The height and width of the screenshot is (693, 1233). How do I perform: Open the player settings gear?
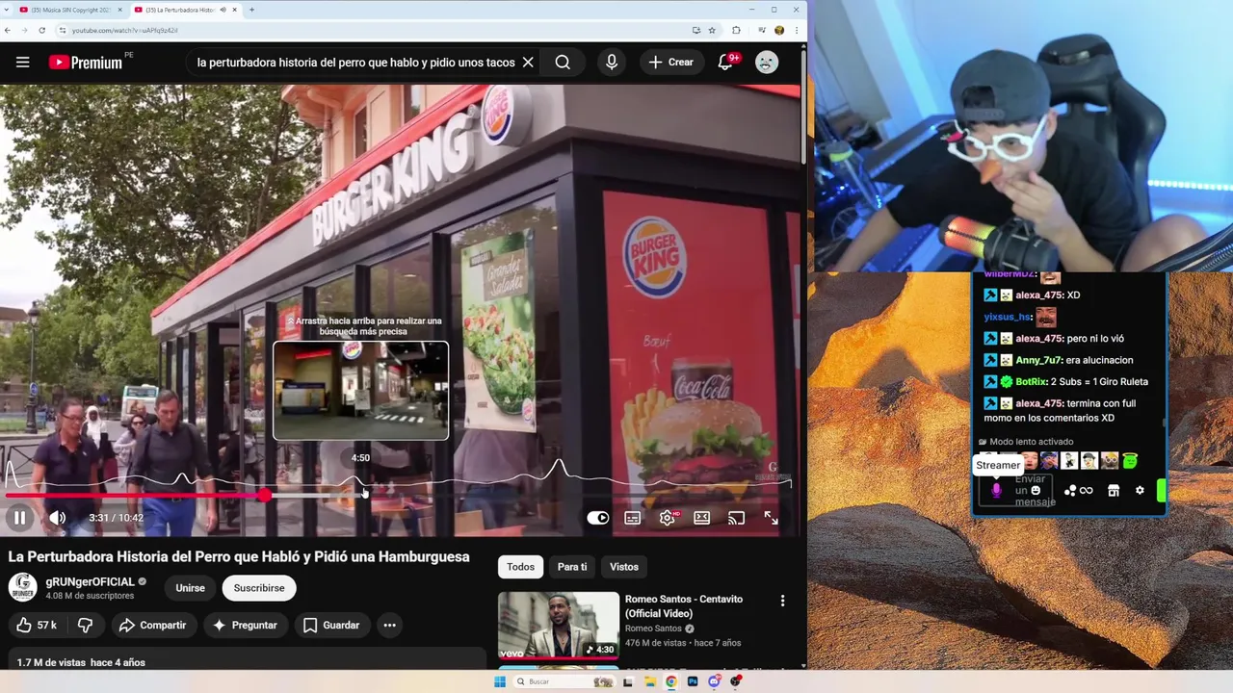[x=667, y=518]
